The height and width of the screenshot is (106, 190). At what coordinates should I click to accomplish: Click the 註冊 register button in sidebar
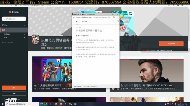(x=14, y=93)
